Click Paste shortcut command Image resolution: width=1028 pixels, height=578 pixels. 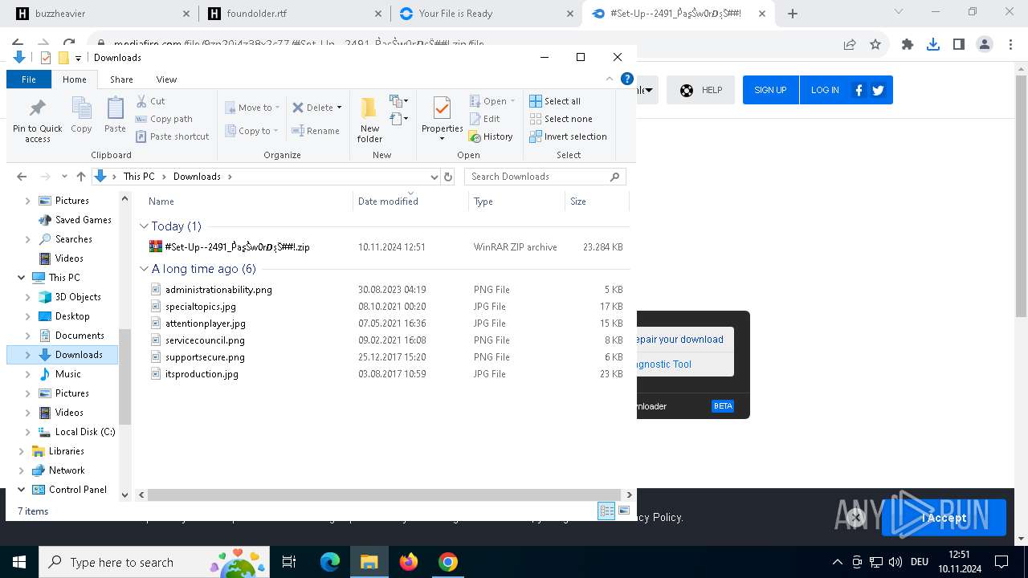172,136
